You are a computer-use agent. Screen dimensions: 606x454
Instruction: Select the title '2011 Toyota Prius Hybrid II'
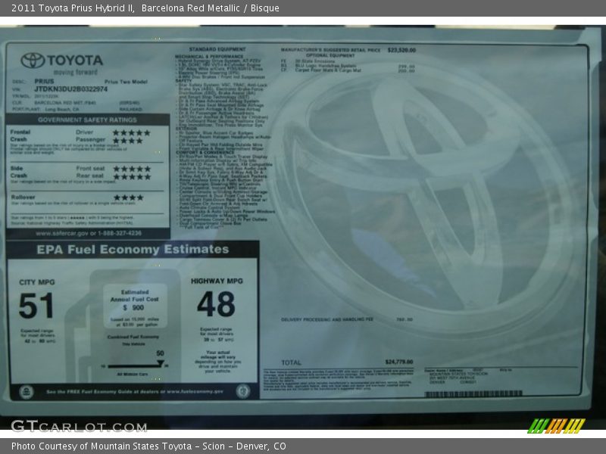click(73, 8)
